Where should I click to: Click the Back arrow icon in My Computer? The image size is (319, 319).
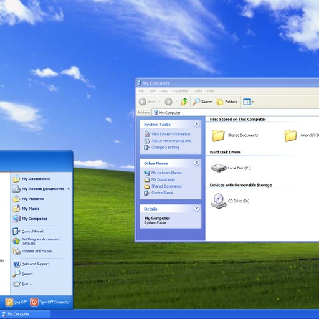point(143,102)
